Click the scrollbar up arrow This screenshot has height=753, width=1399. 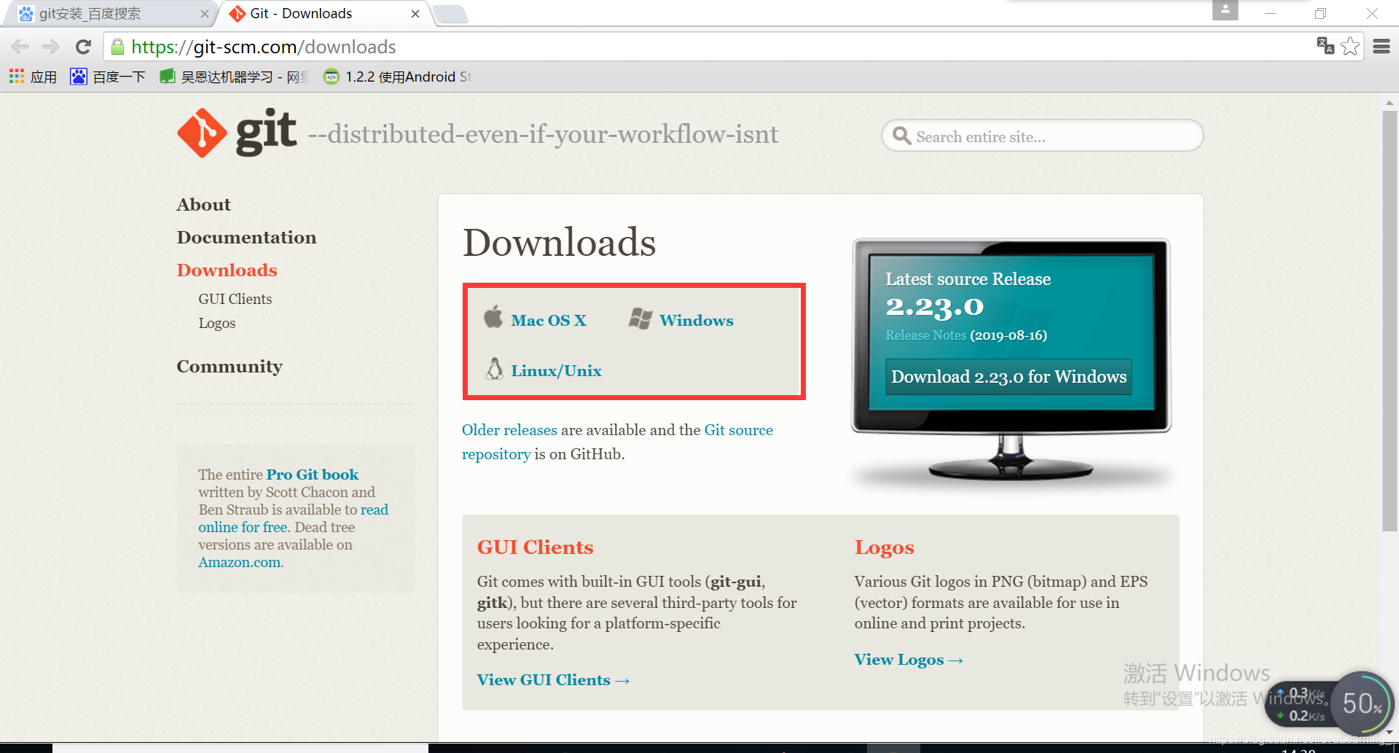pyautogui.click(x=1390, y=102)
